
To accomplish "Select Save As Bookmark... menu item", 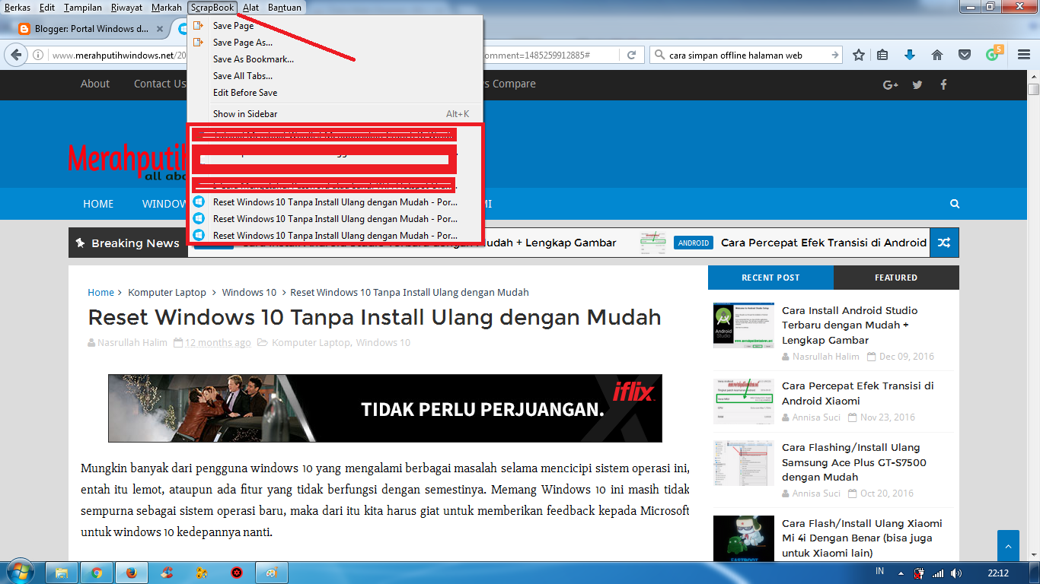I will point(335,59).
